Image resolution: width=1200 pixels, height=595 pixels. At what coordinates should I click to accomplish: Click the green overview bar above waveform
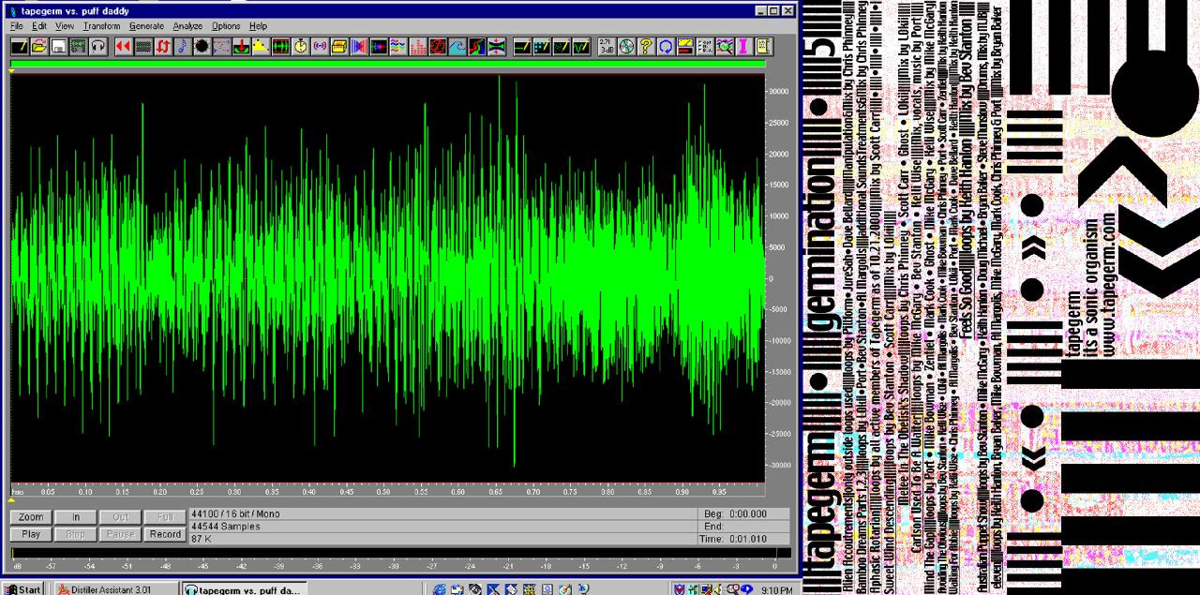387,64
